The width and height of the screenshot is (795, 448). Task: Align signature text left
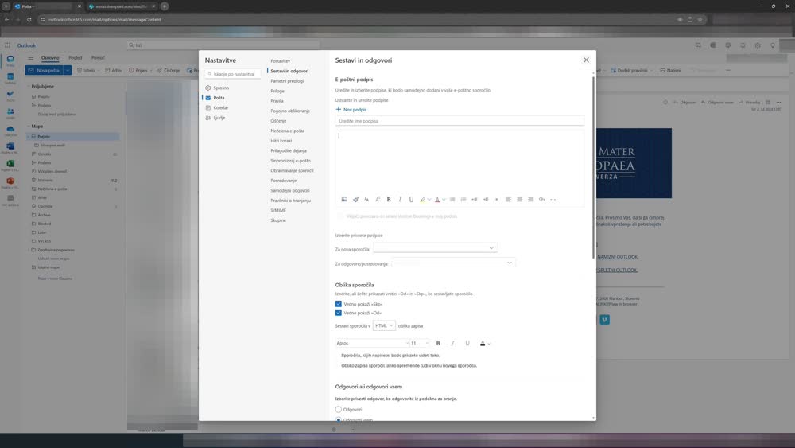508,200
